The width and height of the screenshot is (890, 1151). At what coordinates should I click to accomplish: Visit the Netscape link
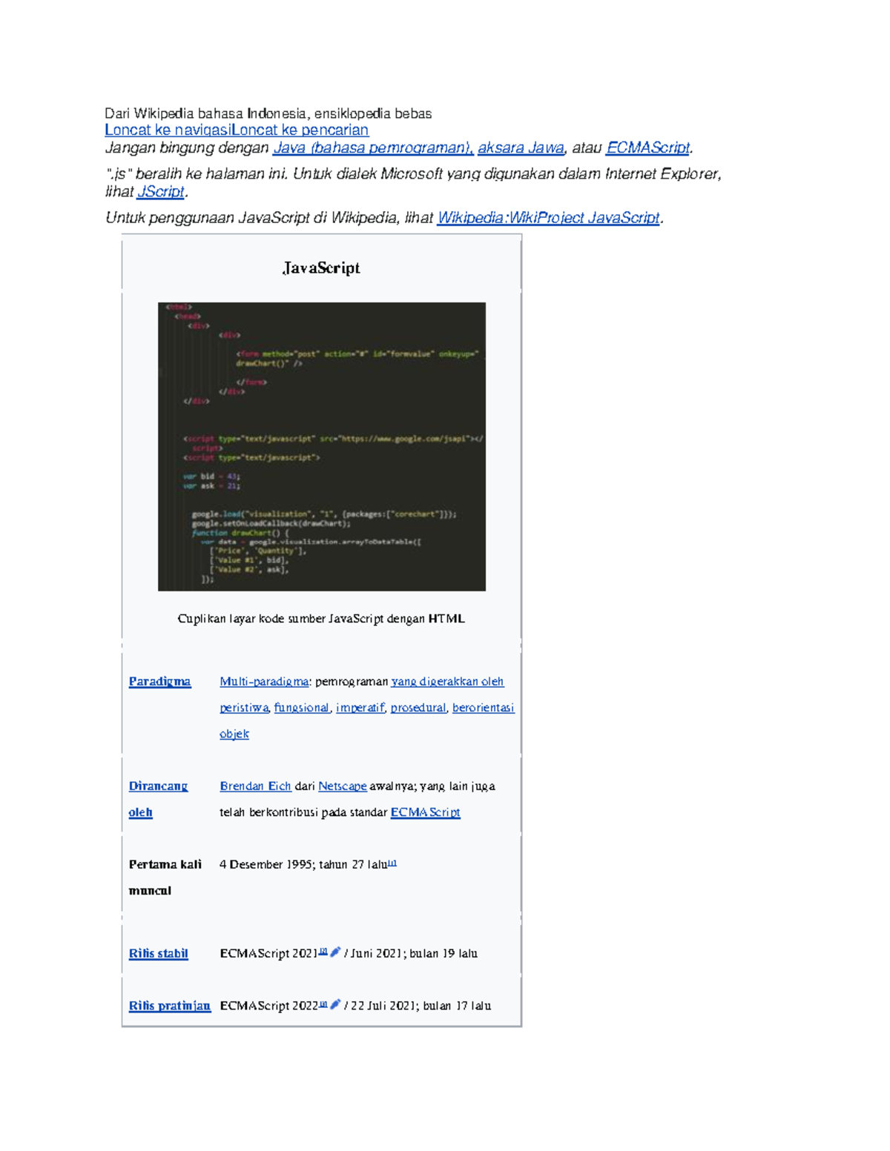pyautogui.click(x=343, y=786)
